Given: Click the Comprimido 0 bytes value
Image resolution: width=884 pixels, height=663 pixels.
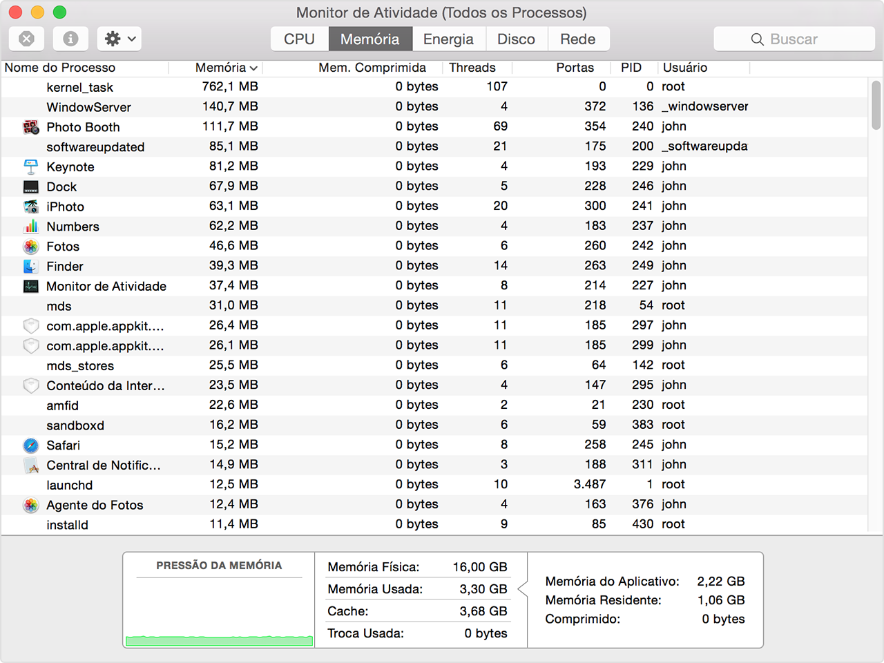Looking at the screenshot, I should tap(723, 619).
